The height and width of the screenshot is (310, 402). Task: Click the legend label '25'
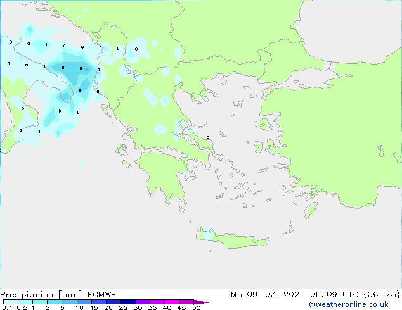[123, 307]
